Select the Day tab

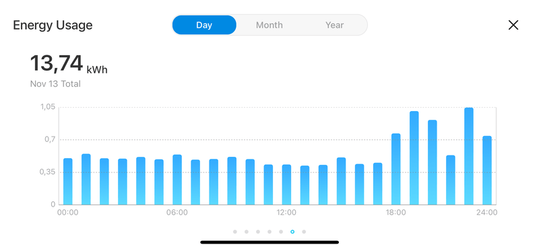pos(204,25)
